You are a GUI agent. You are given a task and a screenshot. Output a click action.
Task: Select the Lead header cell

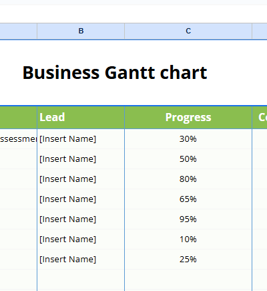(81, 118)
